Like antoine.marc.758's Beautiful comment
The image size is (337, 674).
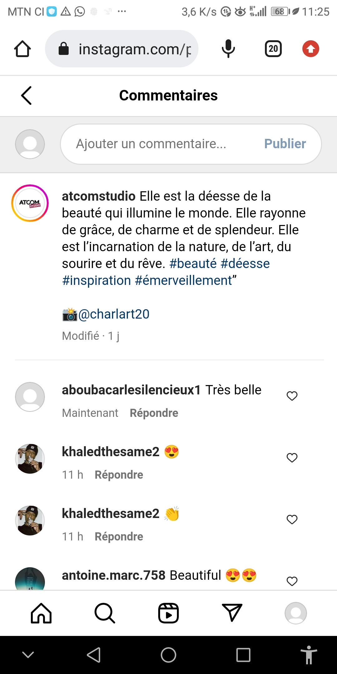[292, 581]
